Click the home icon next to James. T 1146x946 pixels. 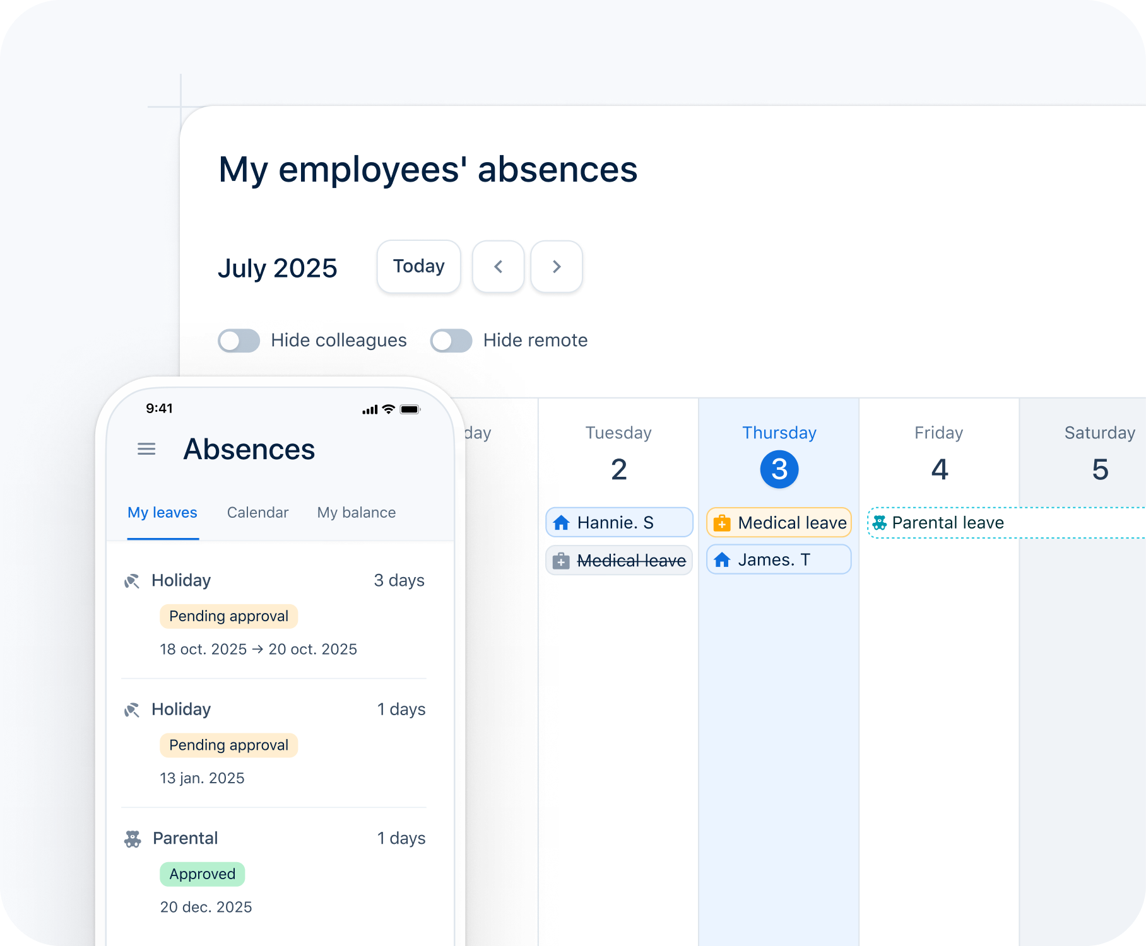point(722,560)
